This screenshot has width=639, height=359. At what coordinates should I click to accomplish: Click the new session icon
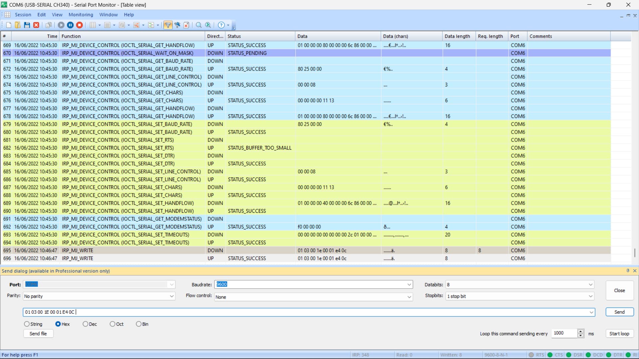[x=9, y=25]
